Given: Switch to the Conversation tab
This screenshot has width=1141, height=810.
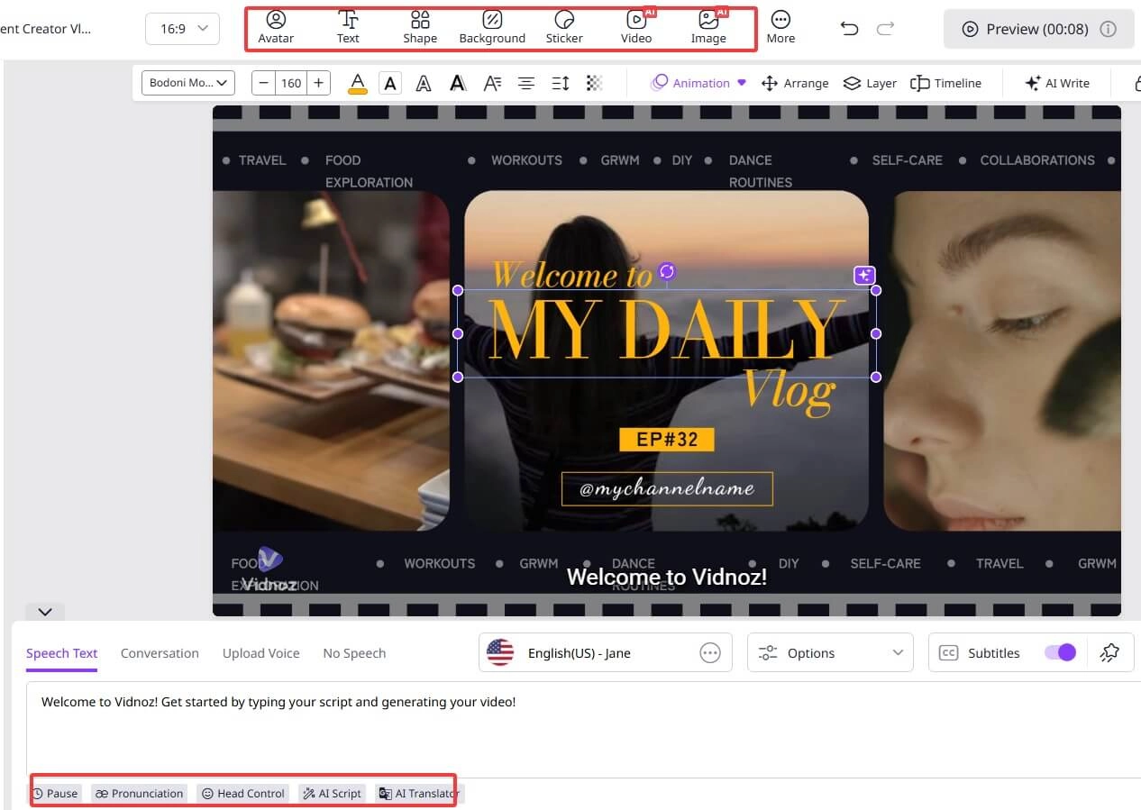Looking at the screenshot, I should (x=160, y=653).
